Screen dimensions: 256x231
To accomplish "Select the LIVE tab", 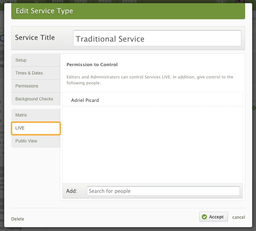I will point(36,128).
